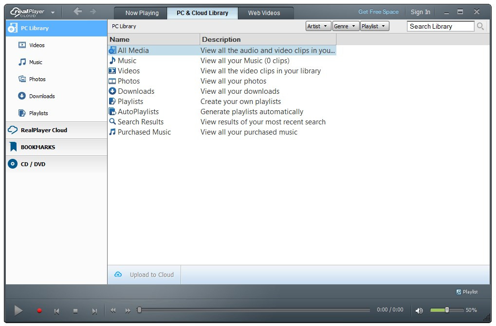496x326 pixels.
Task: Click the Photos list row icon
Action: [x=112, y=81]
